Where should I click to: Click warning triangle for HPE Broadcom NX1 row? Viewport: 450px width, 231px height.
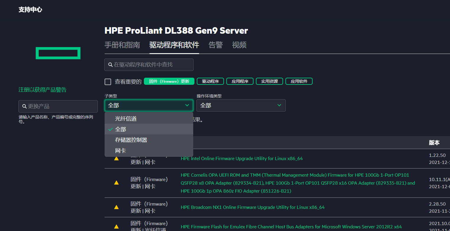[116, 207]
